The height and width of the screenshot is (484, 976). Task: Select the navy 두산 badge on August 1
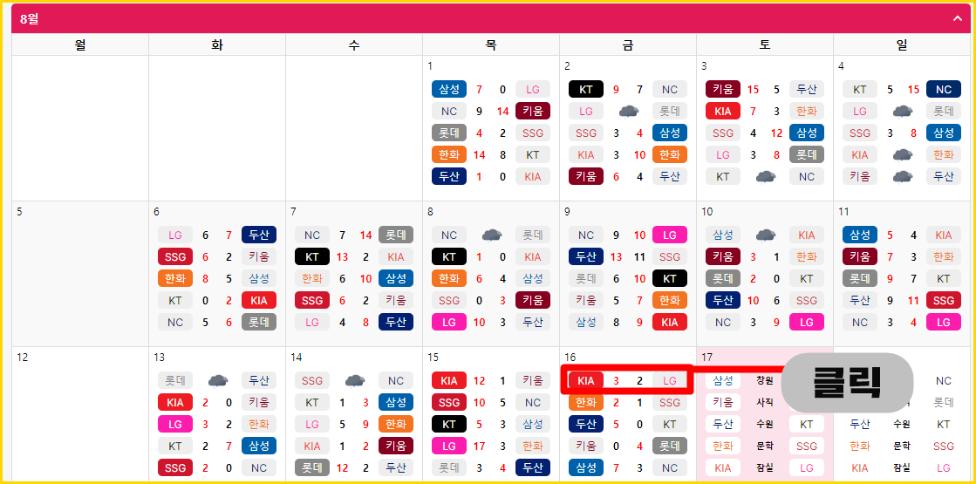pyautogui.click(x=449, y=177)
